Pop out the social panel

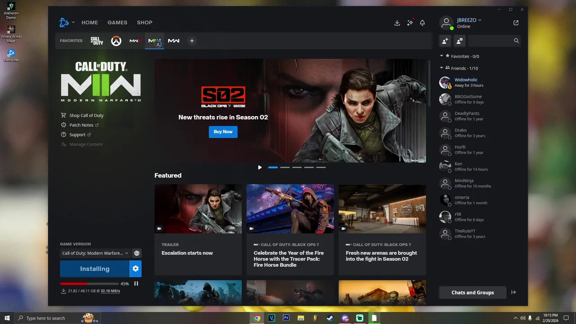(516, 22)
